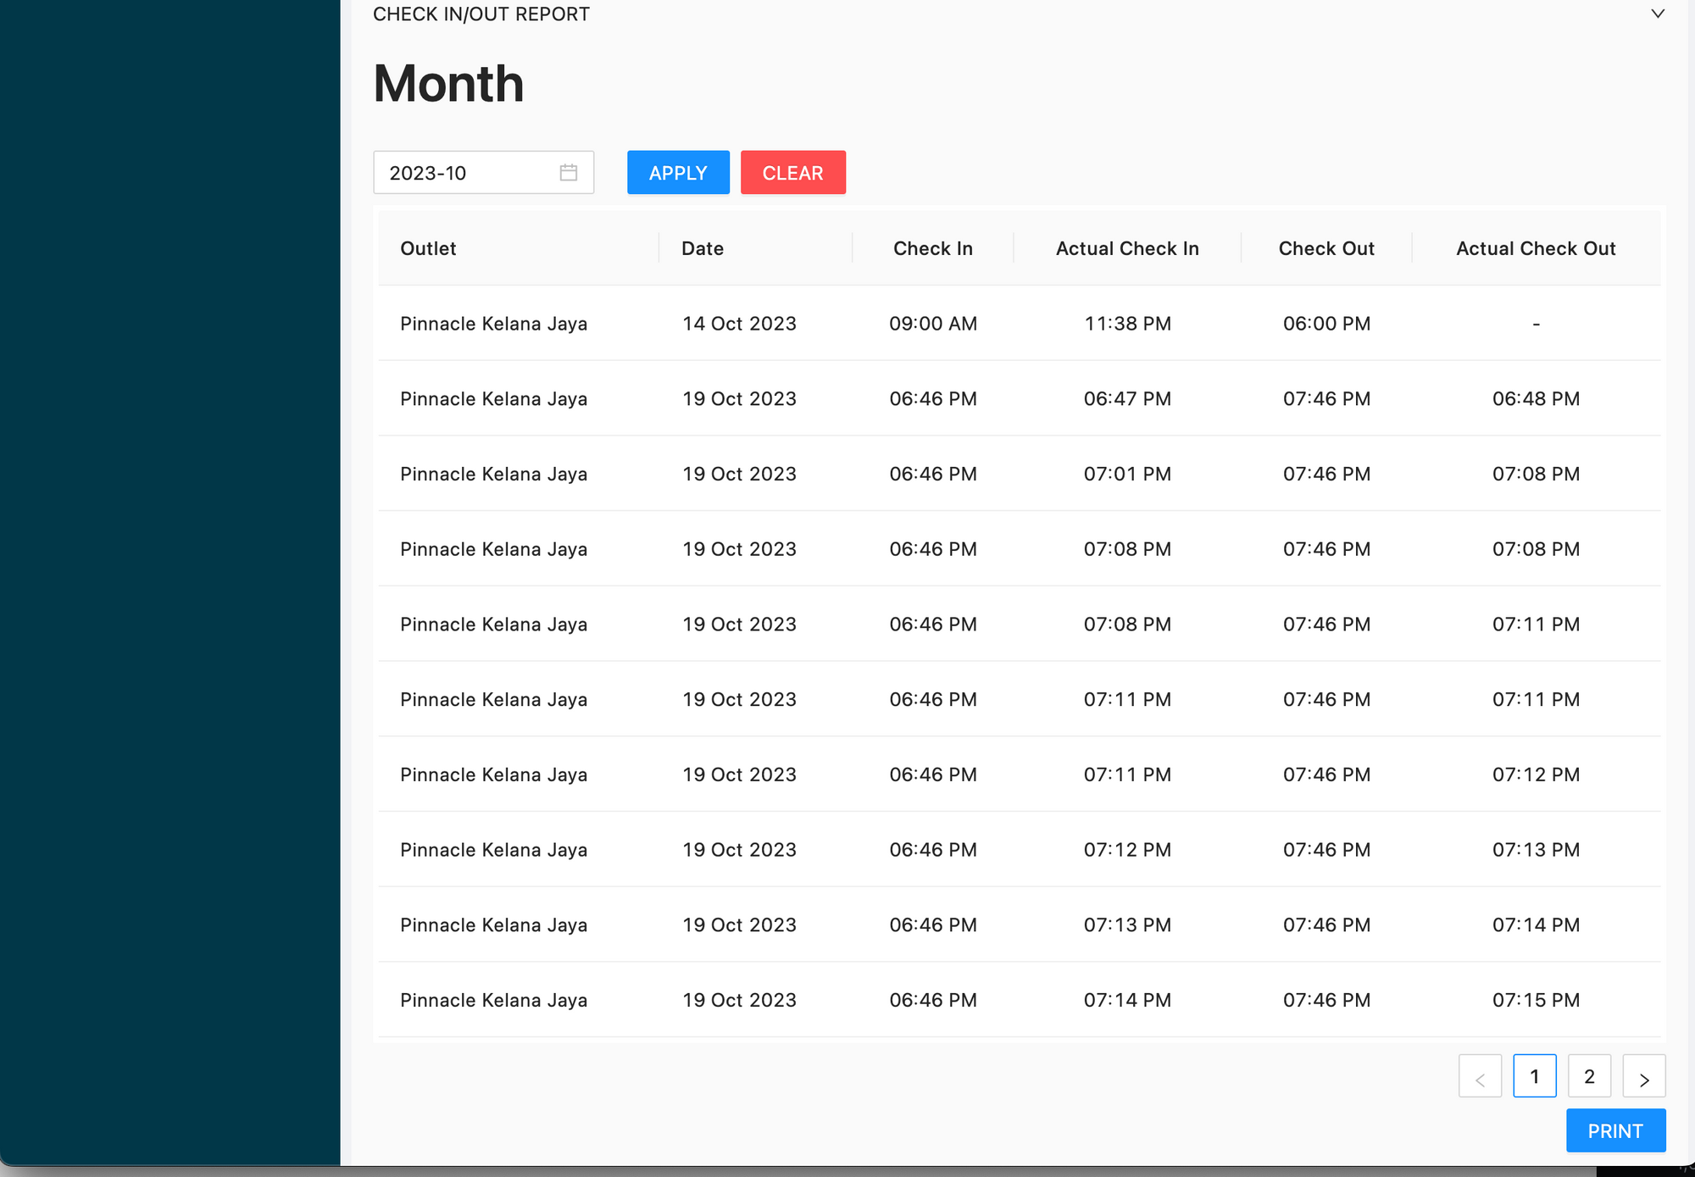Select page 1 in pagination

1534,1077
